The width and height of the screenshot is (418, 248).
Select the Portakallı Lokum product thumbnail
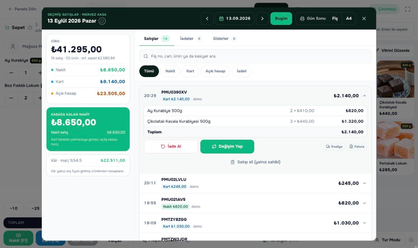tap(396, 140)
